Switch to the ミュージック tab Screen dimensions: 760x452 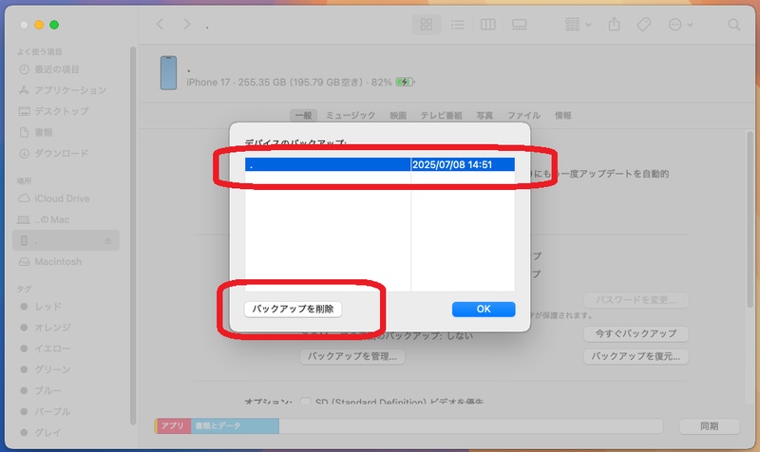click(x=351, y=115)
